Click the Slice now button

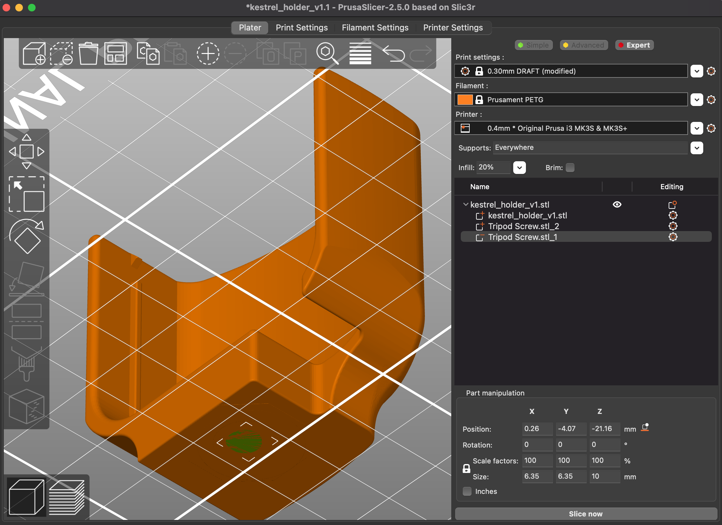[x=585, y=514]
